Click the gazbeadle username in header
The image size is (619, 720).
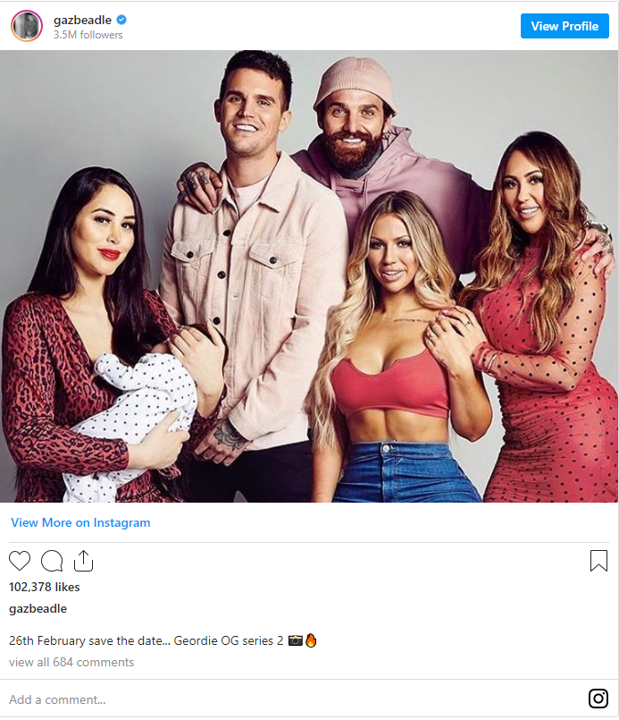tap(82, 21)
